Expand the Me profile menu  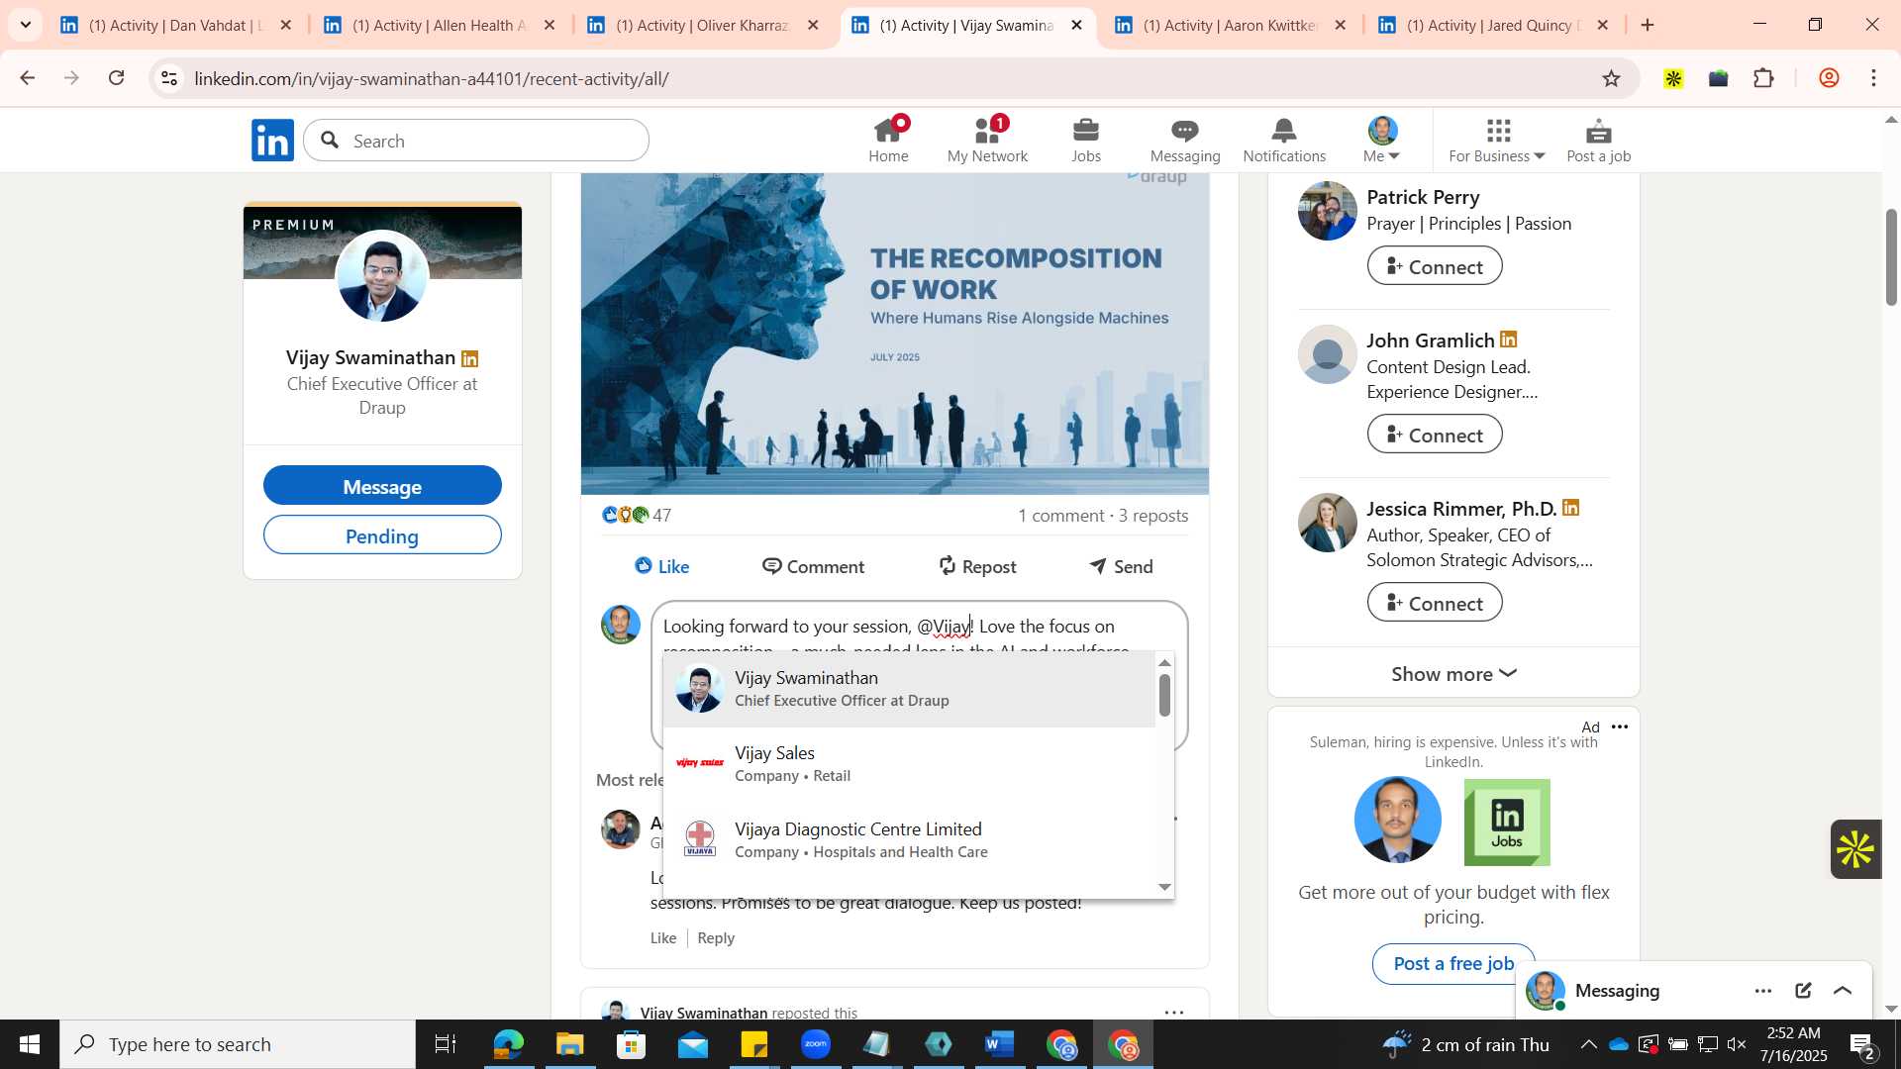[x=1382, y=140]
